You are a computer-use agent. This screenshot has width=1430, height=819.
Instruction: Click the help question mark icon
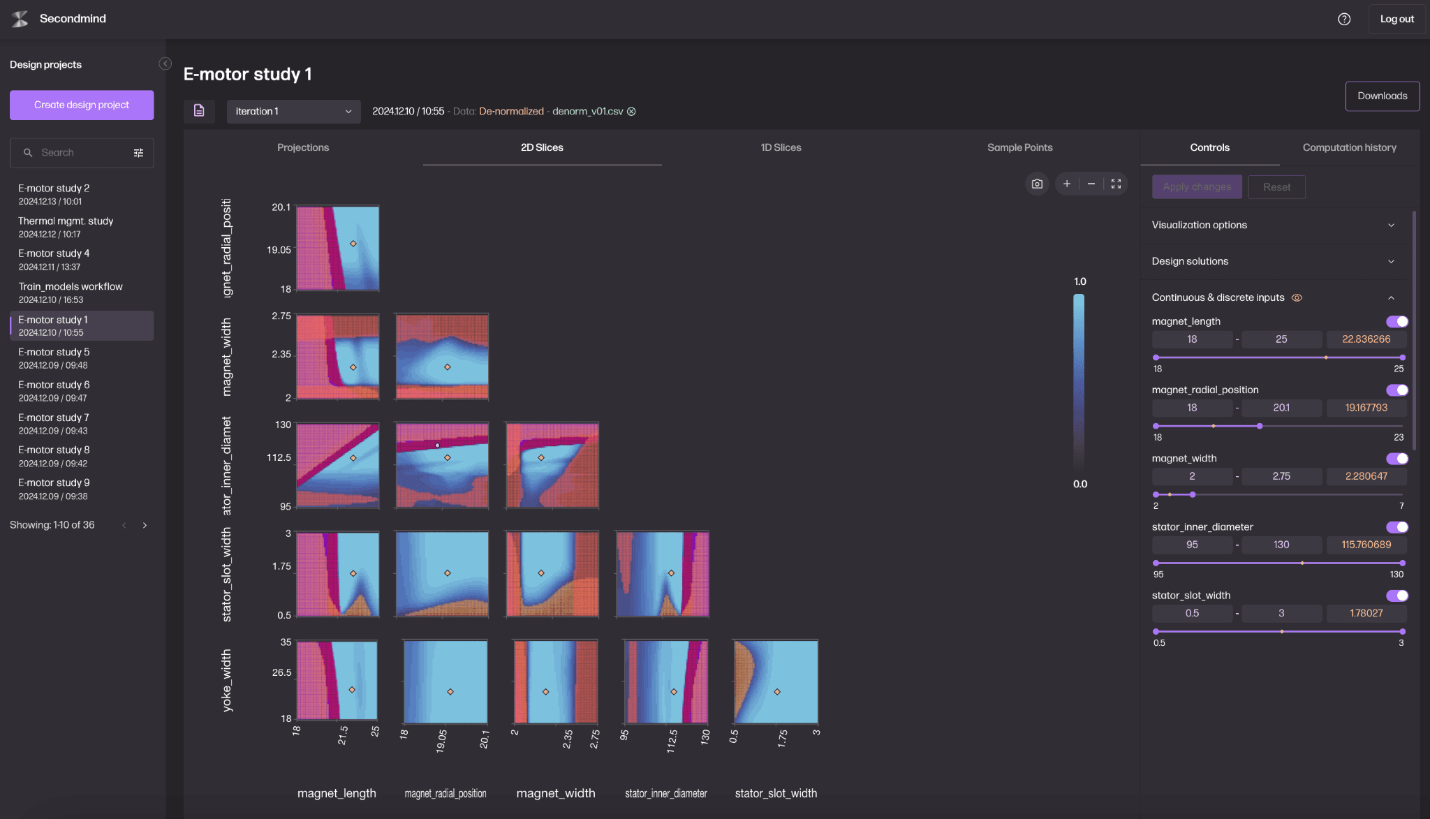[1343, 19]
